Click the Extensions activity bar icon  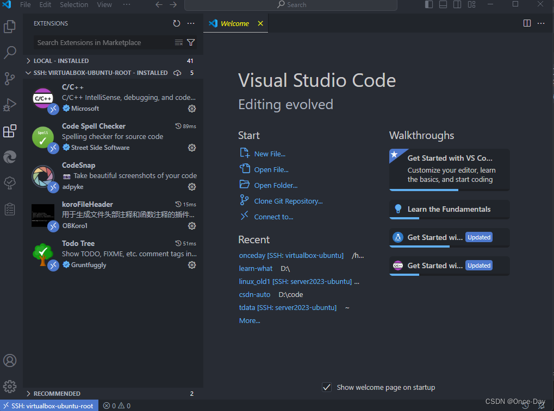pos(10,130)
